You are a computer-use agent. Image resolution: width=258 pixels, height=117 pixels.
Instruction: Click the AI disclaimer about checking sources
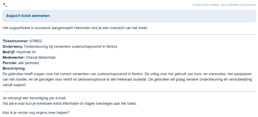point(224,5)
